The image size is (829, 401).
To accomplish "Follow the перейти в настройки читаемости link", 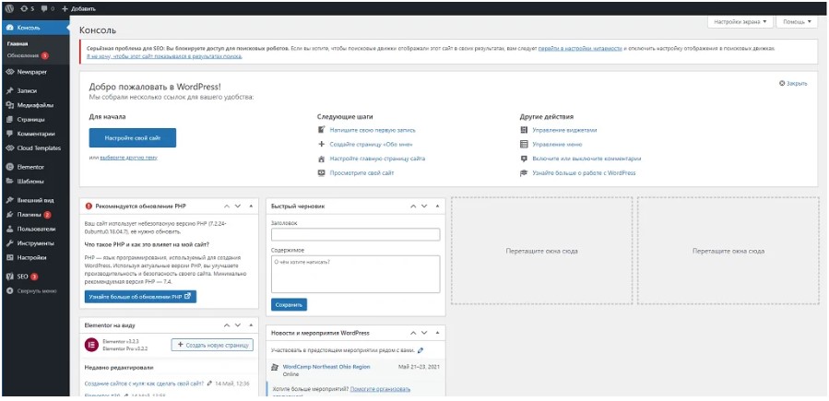I will click(580, 48).
